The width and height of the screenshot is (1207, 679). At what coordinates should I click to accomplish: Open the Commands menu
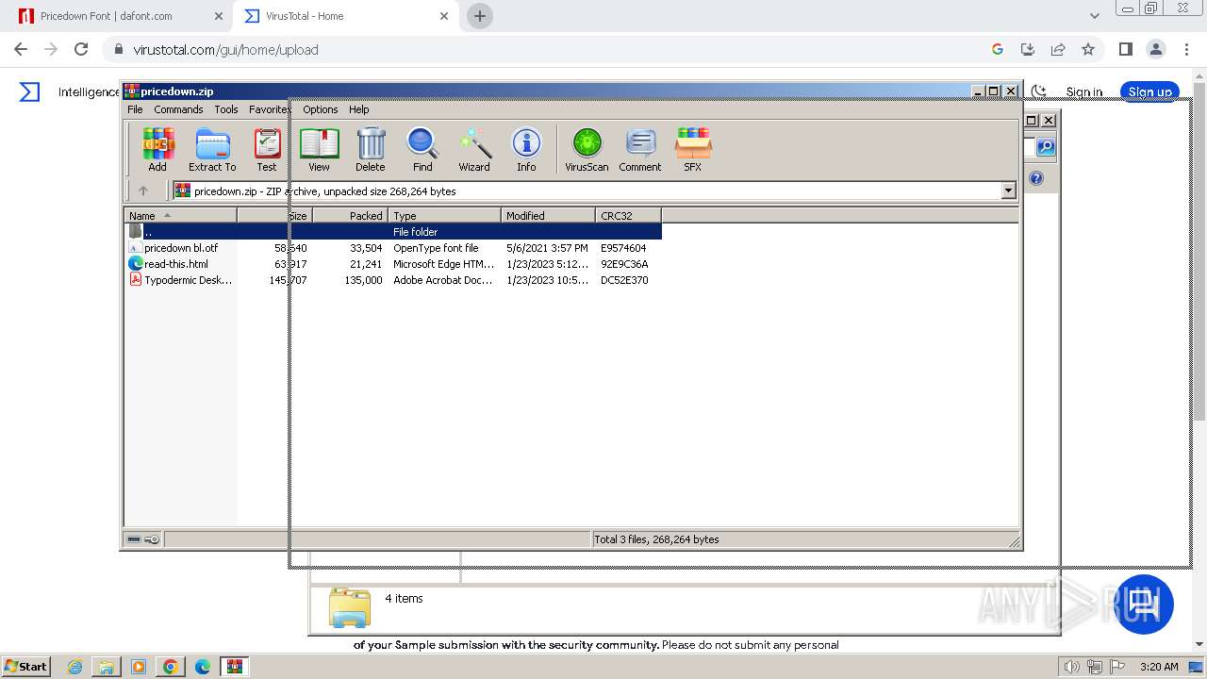[x=178, y=109]
